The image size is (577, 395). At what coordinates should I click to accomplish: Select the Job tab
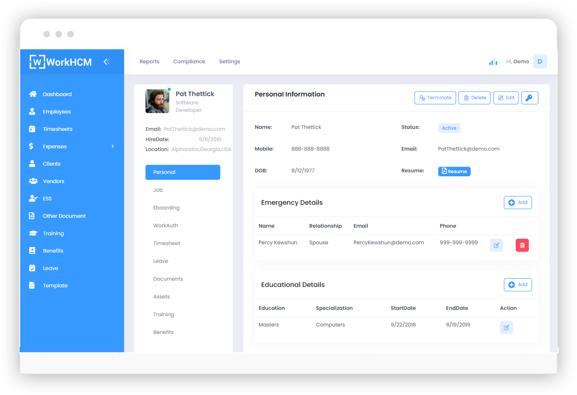pos(158,190)
